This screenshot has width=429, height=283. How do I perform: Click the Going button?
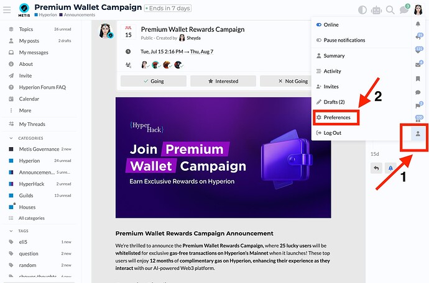tap(154, 81)
